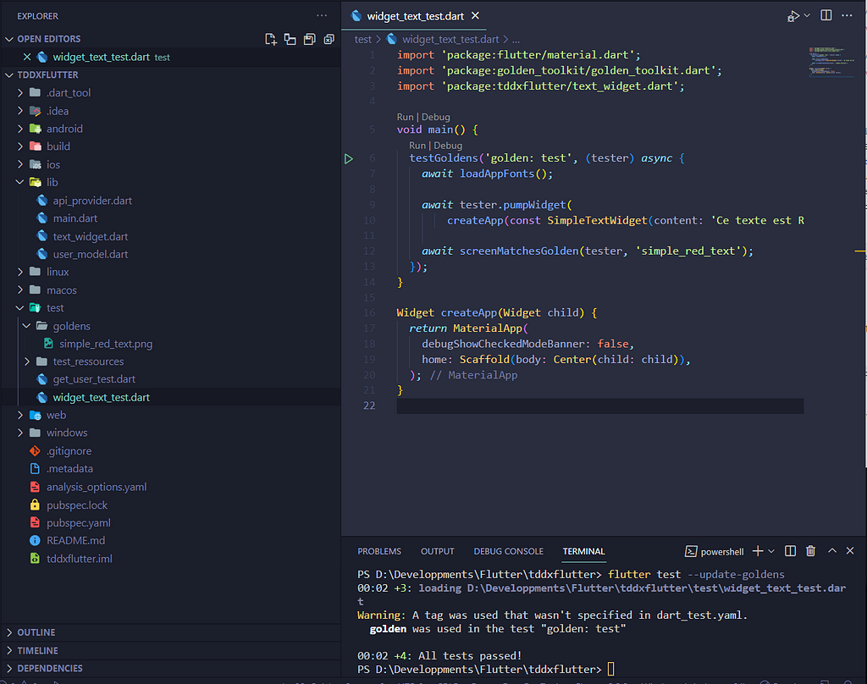Select widget_text_test.dart in the test folder

click(x=170, y=398)
